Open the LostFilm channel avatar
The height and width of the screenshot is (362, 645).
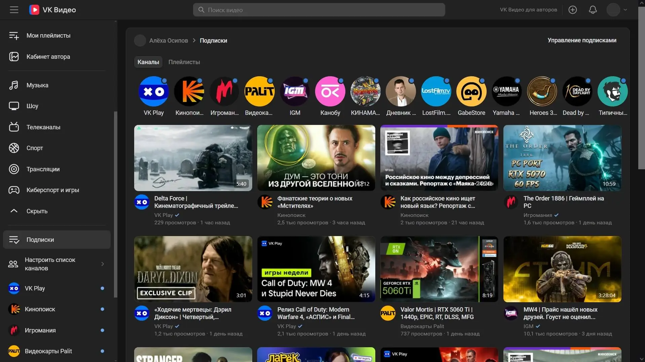pyautogui.click(x=436, y=91)
